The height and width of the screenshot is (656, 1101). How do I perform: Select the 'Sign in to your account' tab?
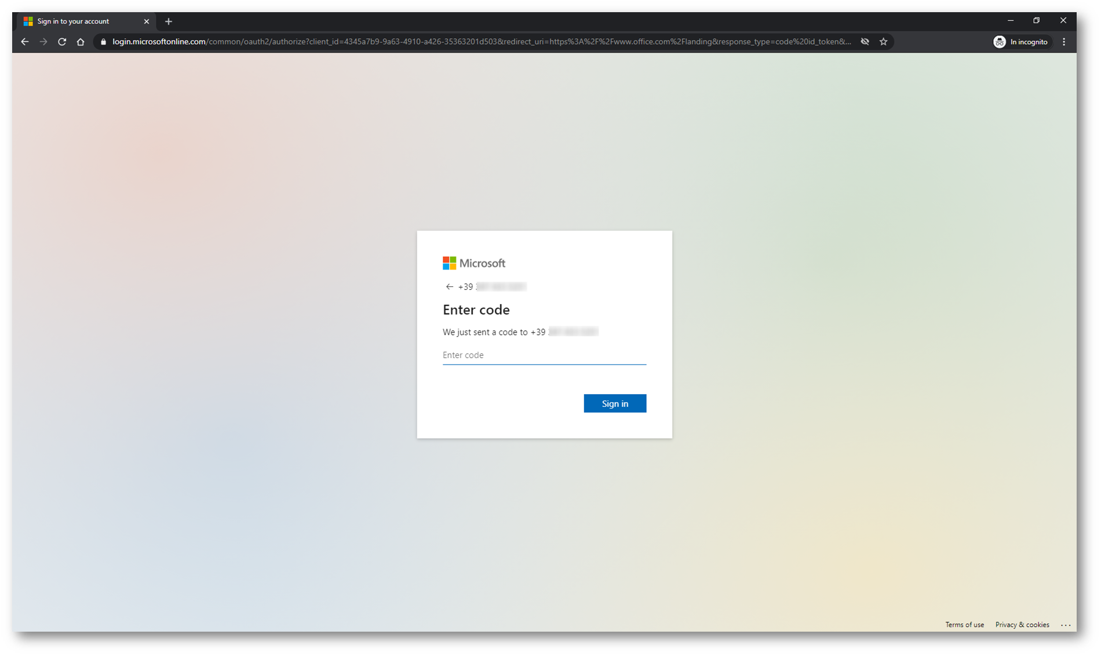[x=86, y=21]
